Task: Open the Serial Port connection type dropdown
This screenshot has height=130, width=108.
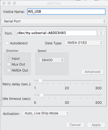Action: coord(54,21)
